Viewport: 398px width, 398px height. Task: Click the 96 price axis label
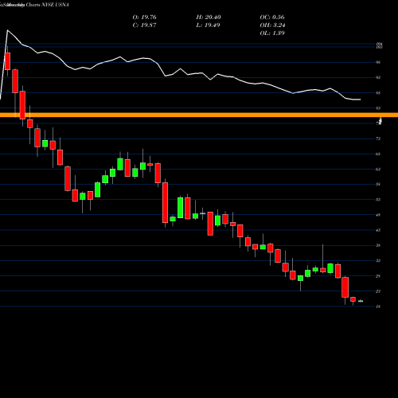(x=378, y=62)
